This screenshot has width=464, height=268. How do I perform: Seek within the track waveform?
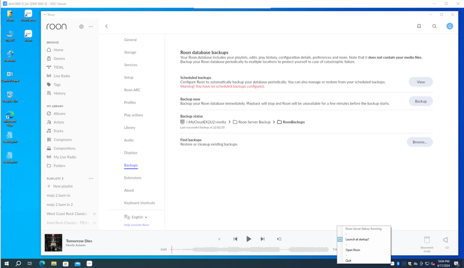pos(250,249)
